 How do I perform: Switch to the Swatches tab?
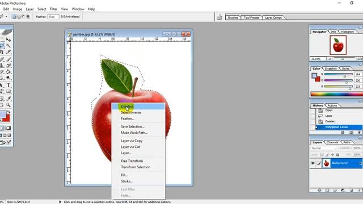pyautogui.click(x=330, y=69)
